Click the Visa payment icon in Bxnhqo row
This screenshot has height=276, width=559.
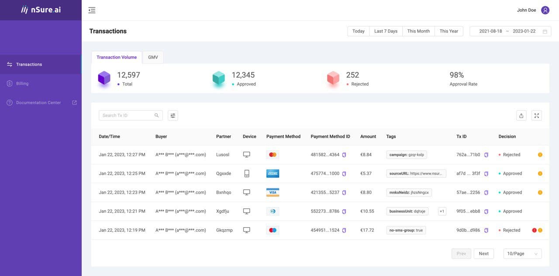point(273,192)
